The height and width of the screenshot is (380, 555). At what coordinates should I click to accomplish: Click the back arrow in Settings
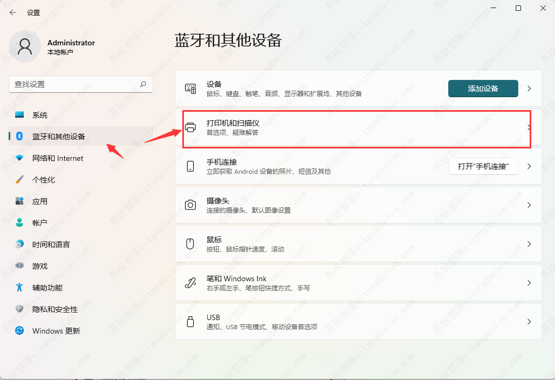pos(13,12)
